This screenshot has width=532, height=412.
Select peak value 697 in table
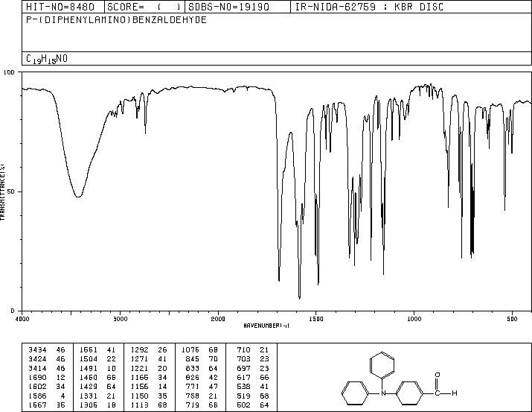(243, 368)
